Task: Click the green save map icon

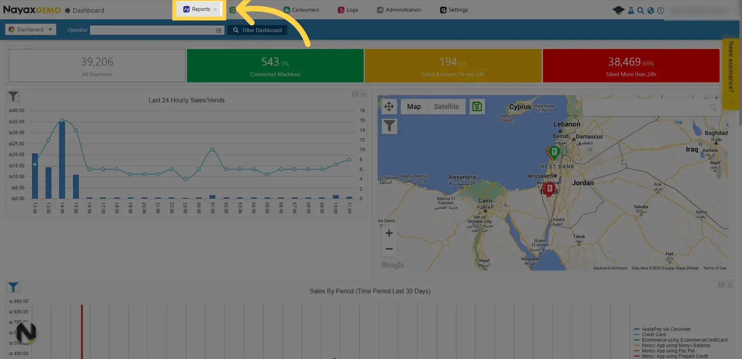Action: (x=477, y=107)
